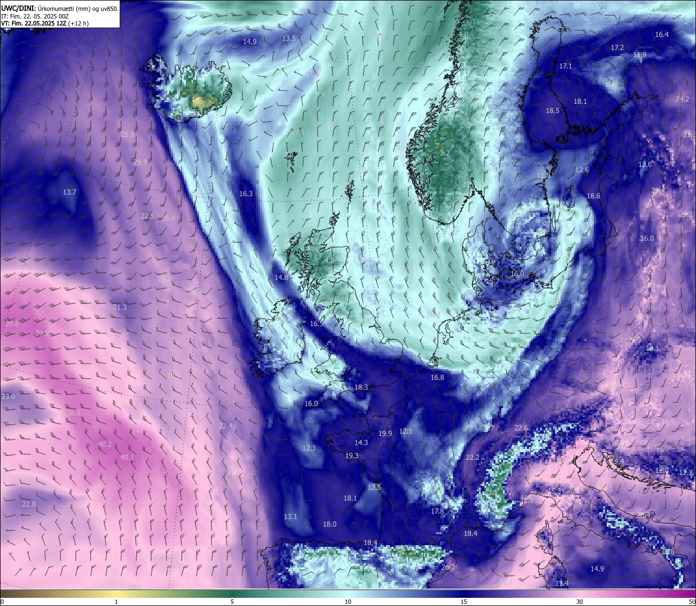This screenshot has width=696, height=606.
Task: Select the 22.6 value label
Action: coord(521,428)
